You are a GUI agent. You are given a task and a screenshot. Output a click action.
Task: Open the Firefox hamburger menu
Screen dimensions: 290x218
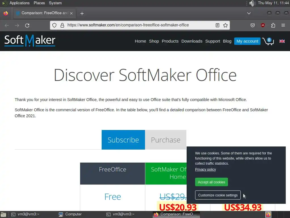click(283, 25)
